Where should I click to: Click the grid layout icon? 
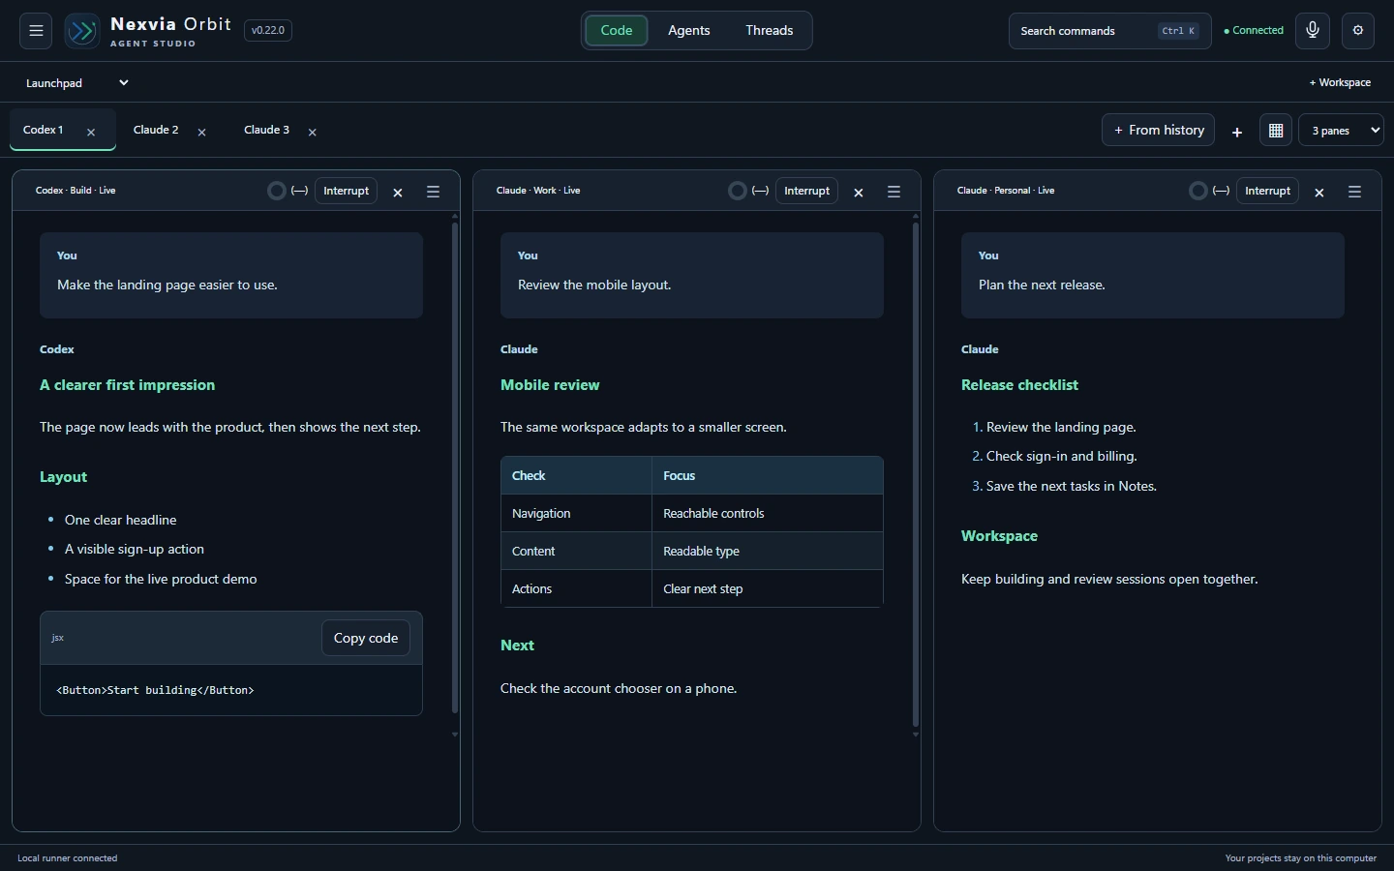[1276, 130]
